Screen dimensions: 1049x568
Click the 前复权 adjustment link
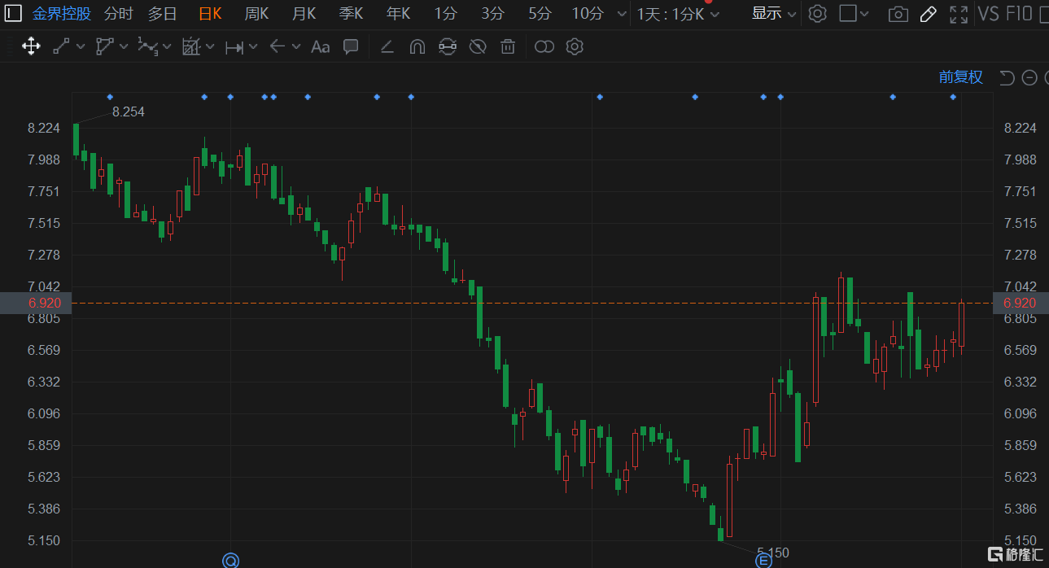960,77
